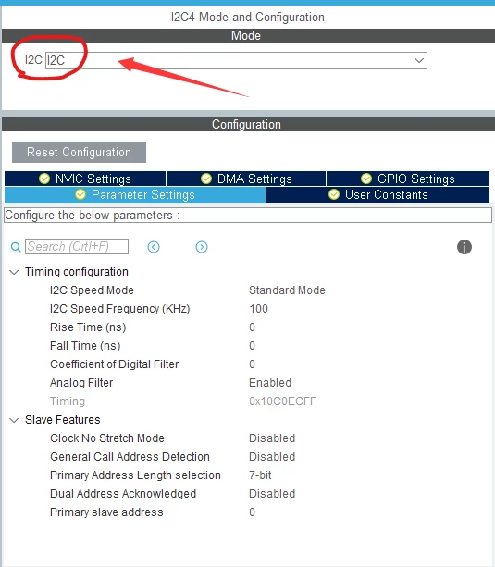Open the I2C mode dropdown
The image size is (495, 567).
[x=236, y=60]
